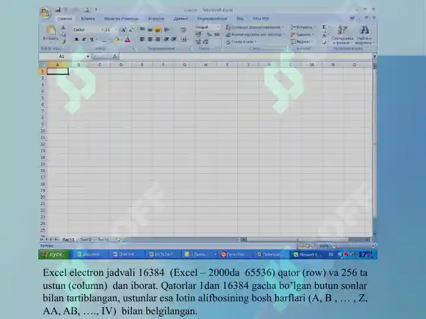Click the borders icon in font group
Screen dimensions: 426x319
104,40
